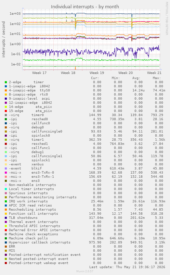Click the Rescheduling interrupts legend label
Image resolution: width=170 pixels, height=275 pixels.
(32, 210)
